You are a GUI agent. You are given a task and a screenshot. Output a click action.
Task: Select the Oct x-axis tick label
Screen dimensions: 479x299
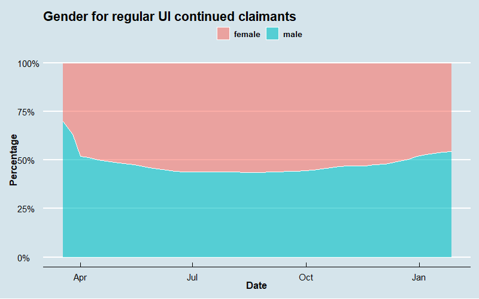[x=306, y=277]
